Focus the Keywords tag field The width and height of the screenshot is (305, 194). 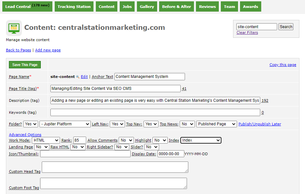pos(155,112)
